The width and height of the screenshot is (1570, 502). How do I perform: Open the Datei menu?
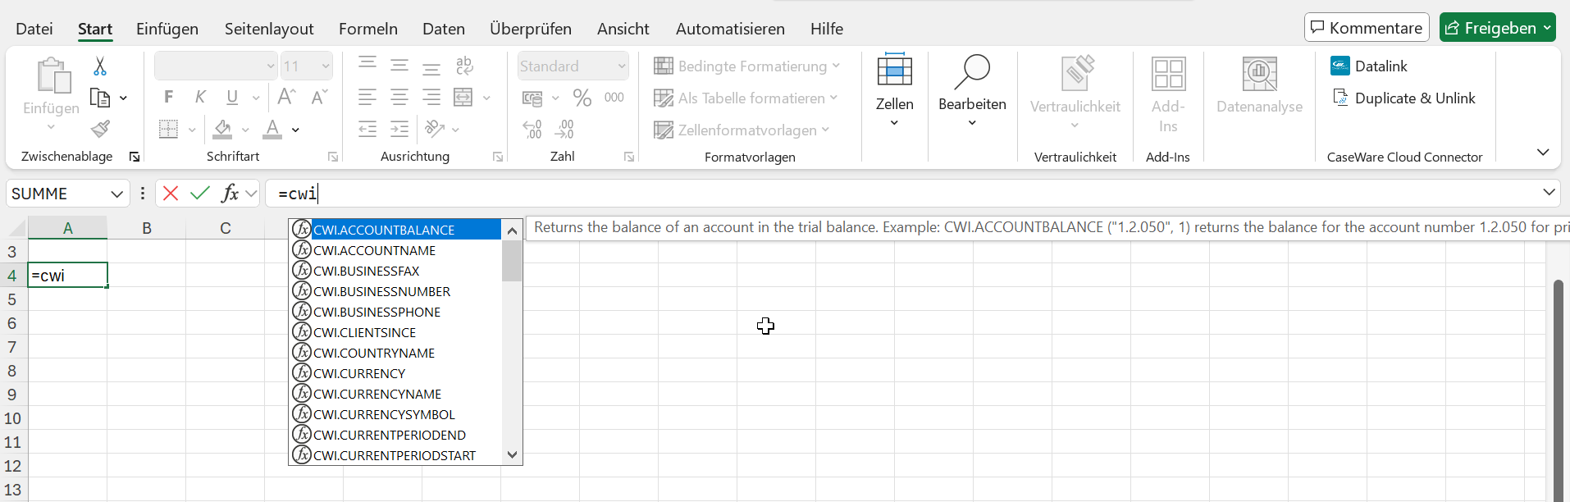click(34, 29)
